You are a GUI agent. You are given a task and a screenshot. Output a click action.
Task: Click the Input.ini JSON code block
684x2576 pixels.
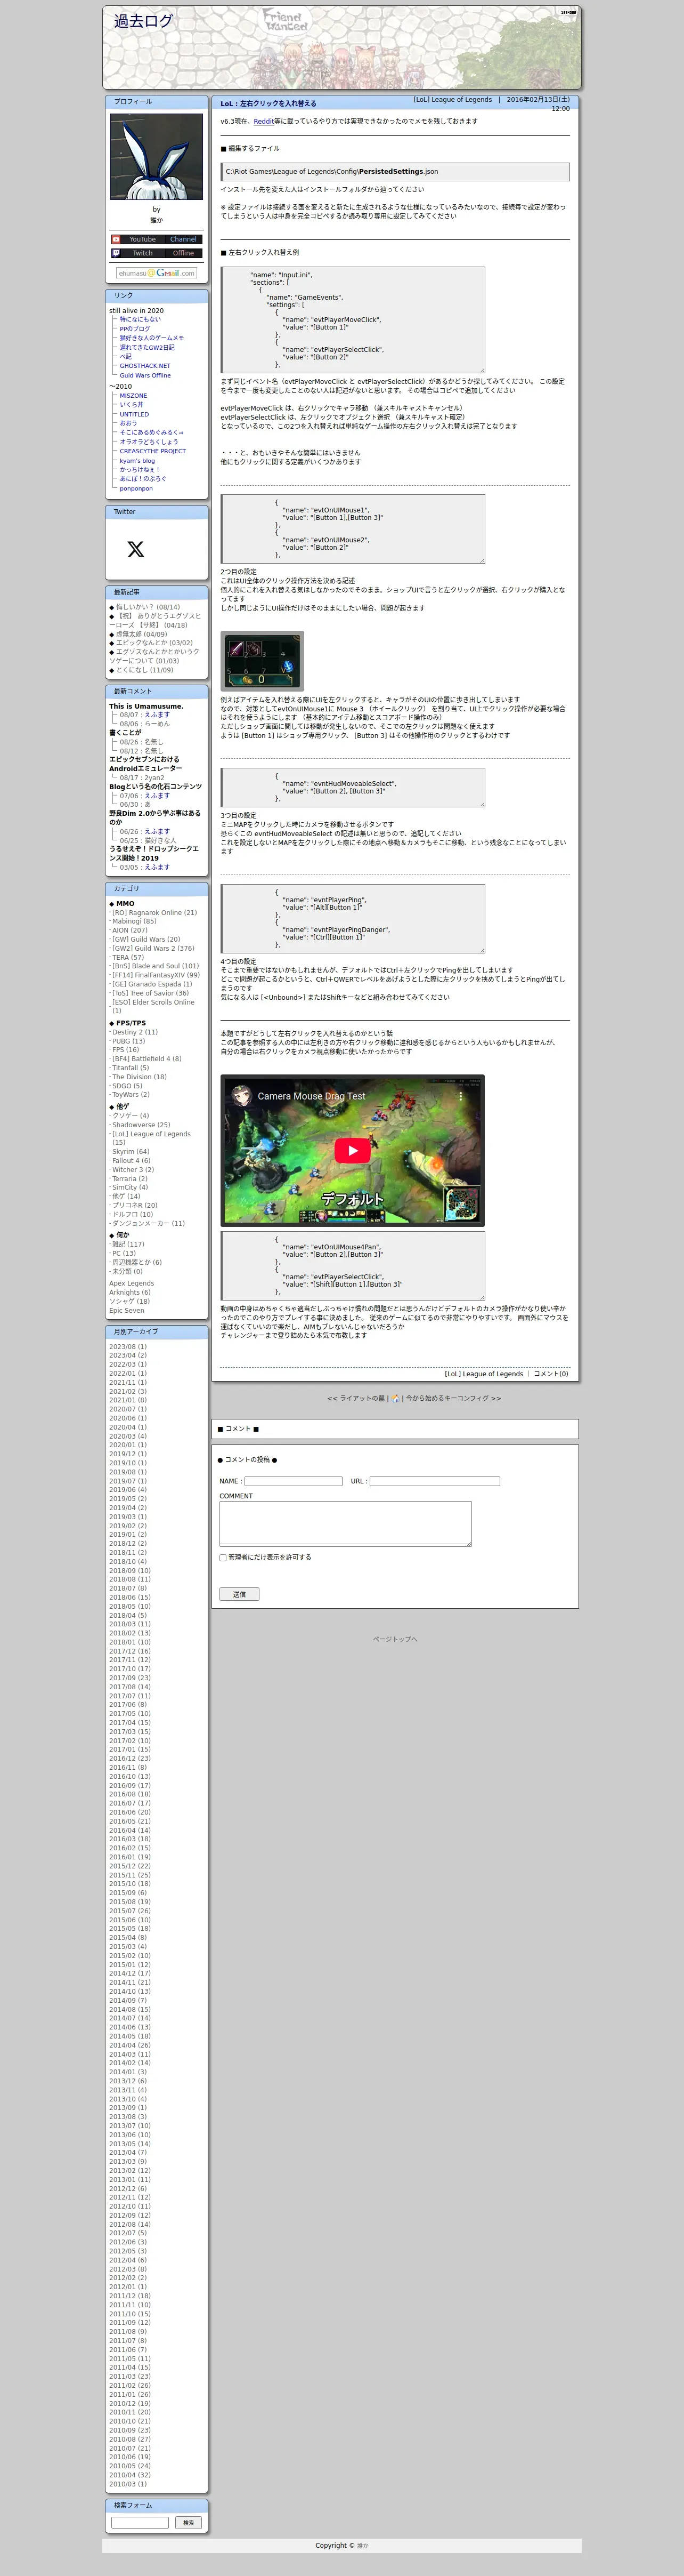click(x=353, y=320)
